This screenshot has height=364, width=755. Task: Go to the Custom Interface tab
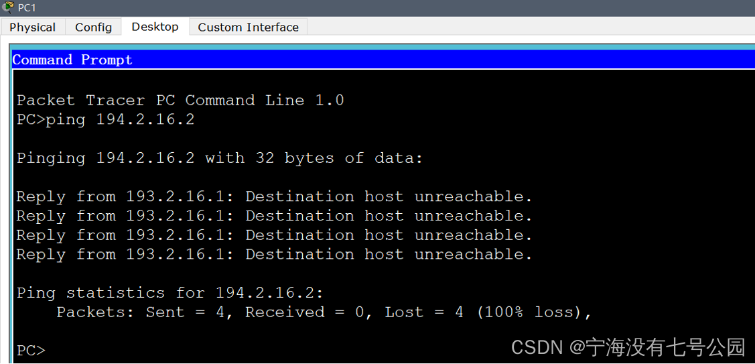[x=248, y=27]
